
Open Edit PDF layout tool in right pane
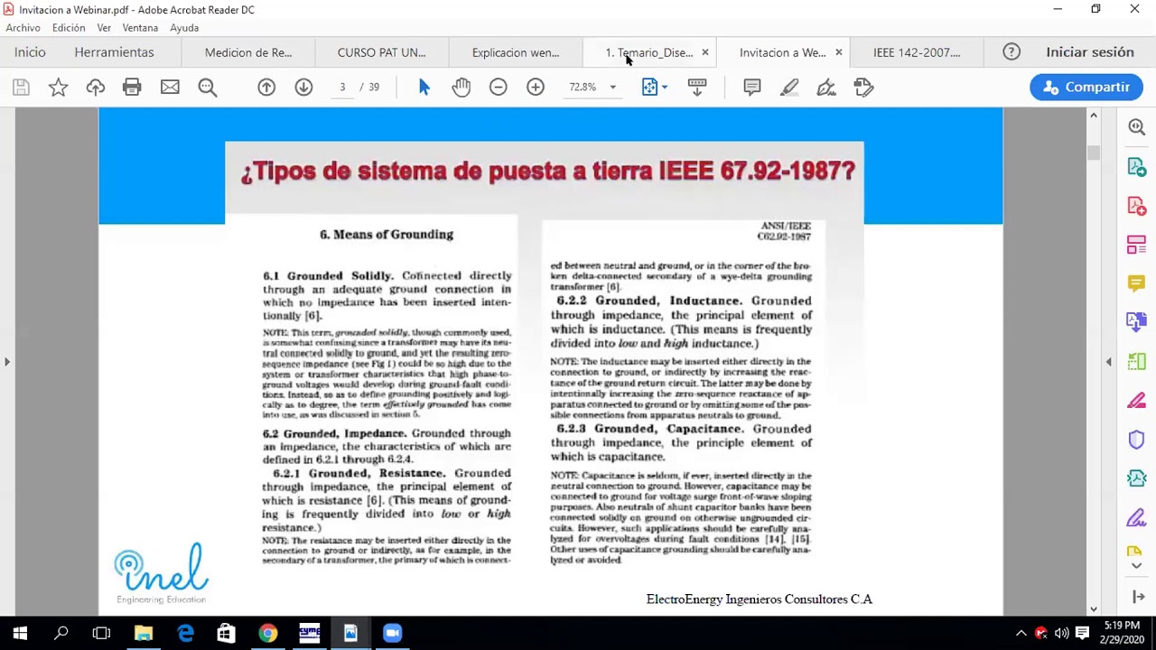tap(1136, 245)
